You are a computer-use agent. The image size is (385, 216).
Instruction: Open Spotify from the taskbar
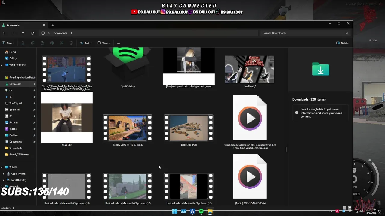point(201,211)
